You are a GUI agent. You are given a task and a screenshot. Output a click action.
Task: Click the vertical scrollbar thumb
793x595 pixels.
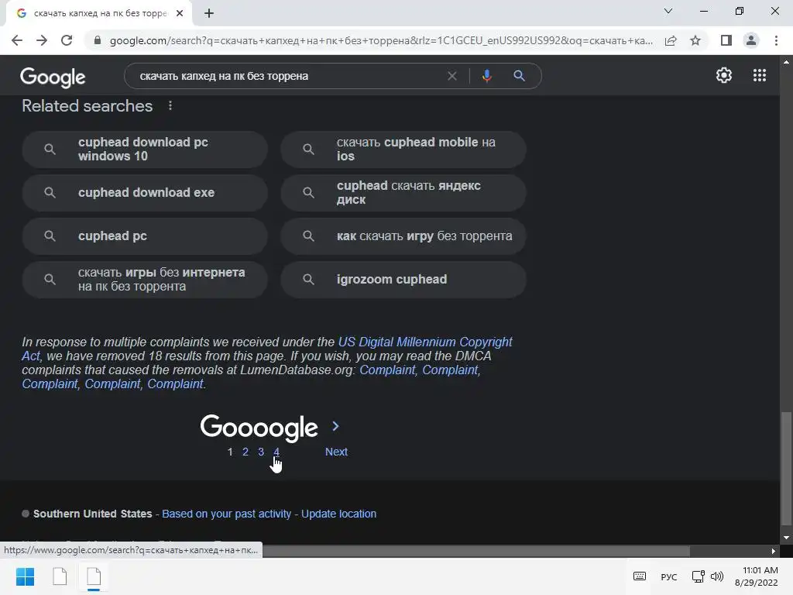(786, 469)
